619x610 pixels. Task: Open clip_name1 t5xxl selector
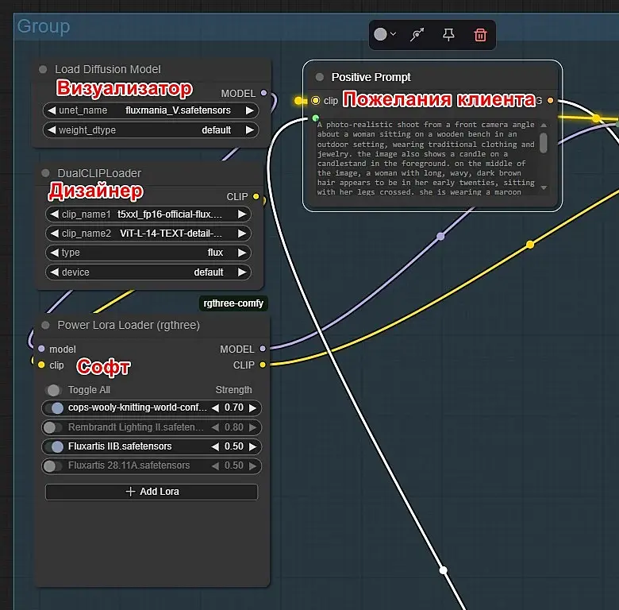[148, 214]
